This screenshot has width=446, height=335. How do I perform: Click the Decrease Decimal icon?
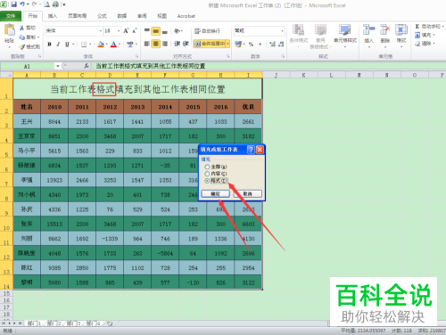(281, 45)
